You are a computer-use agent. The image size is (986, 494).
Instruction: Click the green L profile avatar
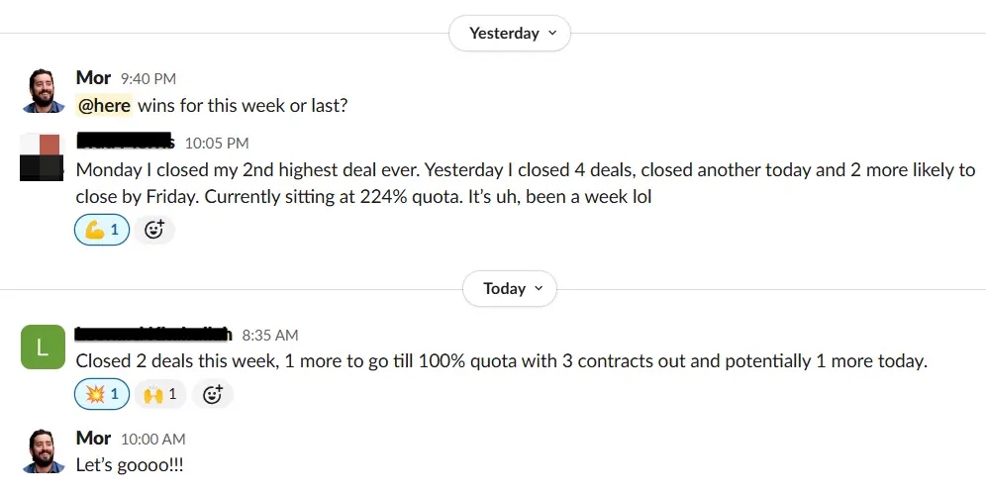(x=43, y=347)
